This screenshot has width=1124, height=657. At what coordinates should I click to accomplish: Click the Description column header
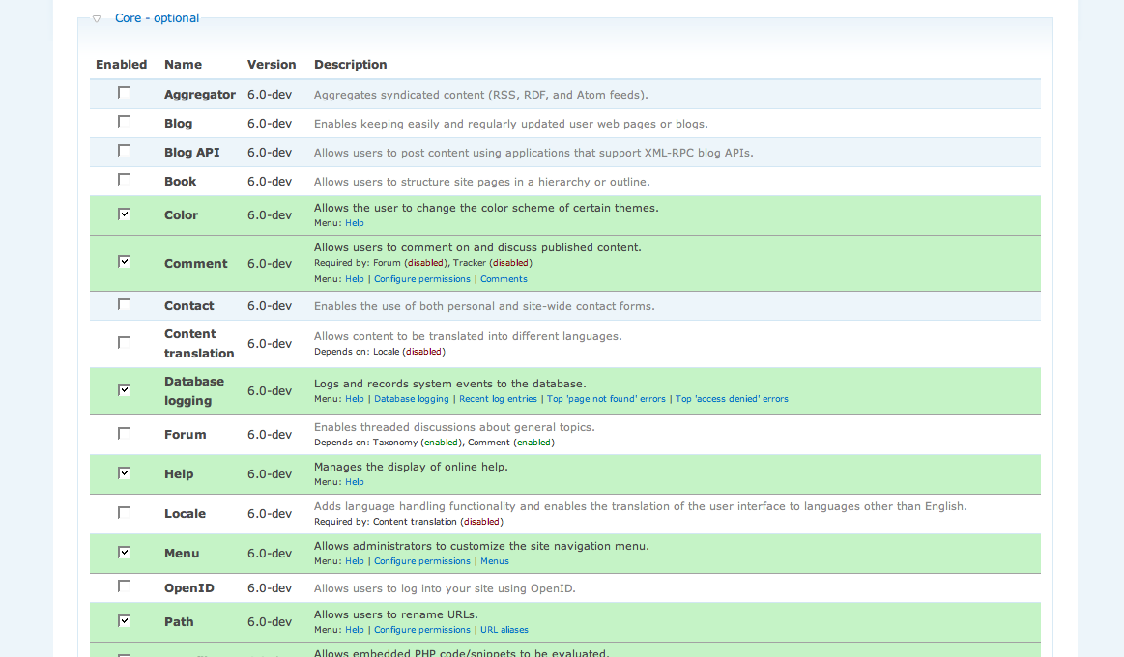tap(351, 65)
